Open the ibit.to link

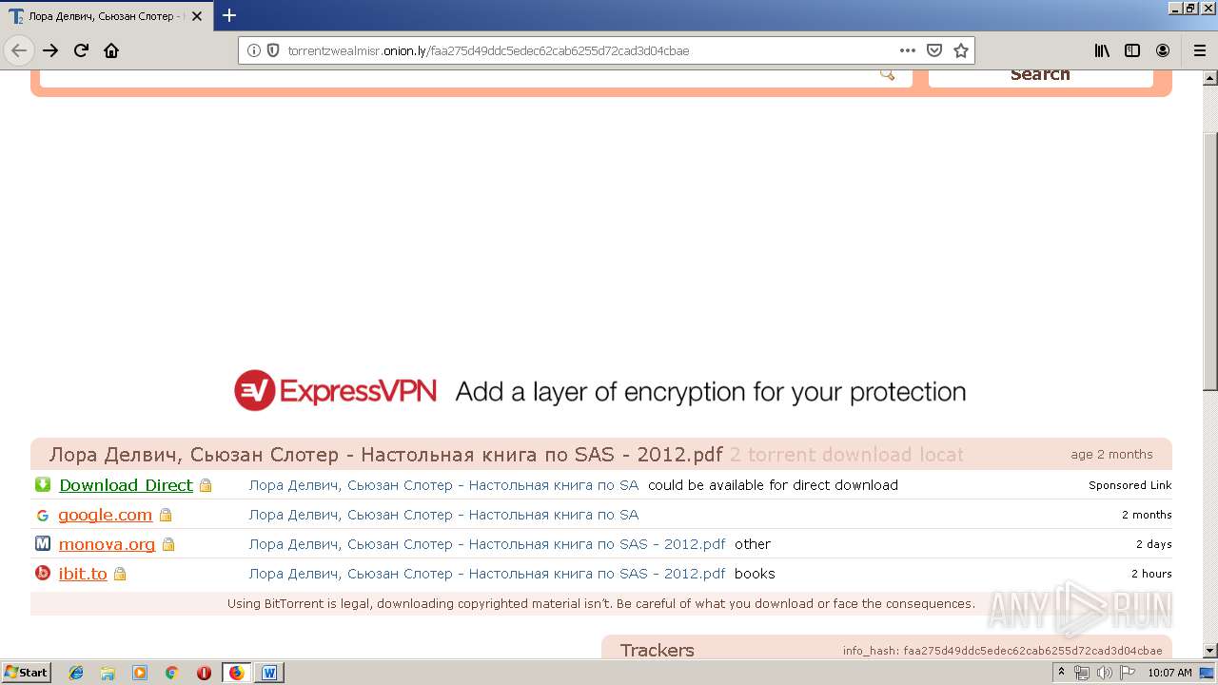[83, 574]
